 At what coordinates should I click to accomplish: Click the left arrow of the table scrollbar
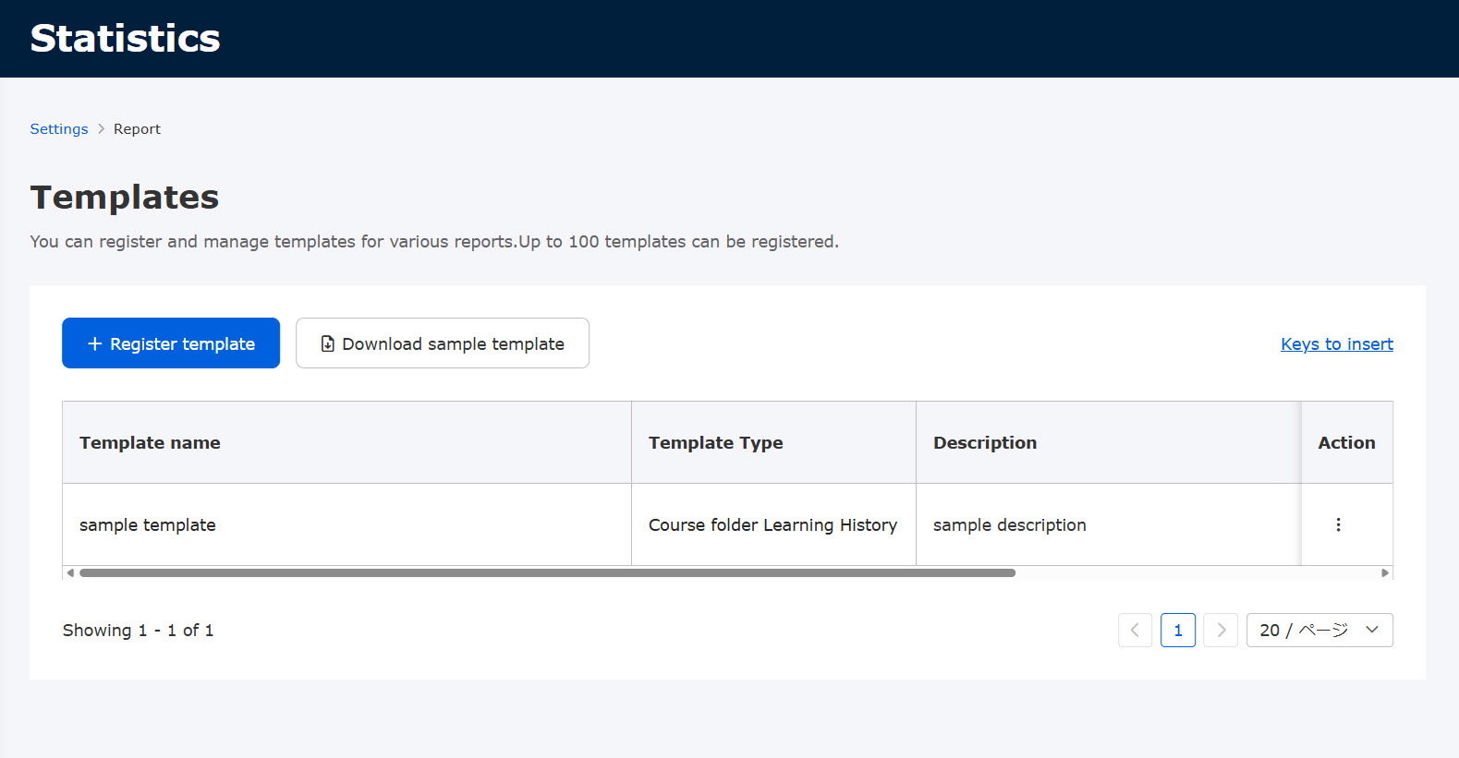70,572
